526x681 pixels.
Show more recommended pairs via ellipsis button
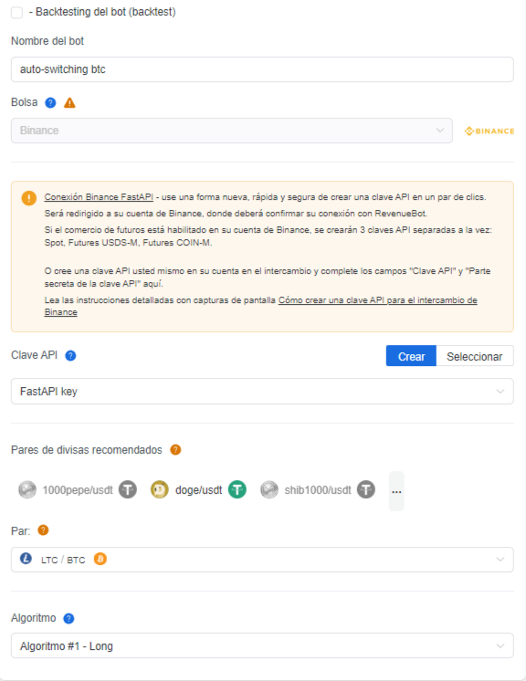click(396, 491)
